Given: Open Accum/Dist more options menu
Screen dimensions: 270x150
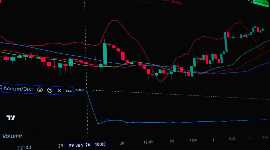Looking at the screenshot, I should tap(69, 91).
